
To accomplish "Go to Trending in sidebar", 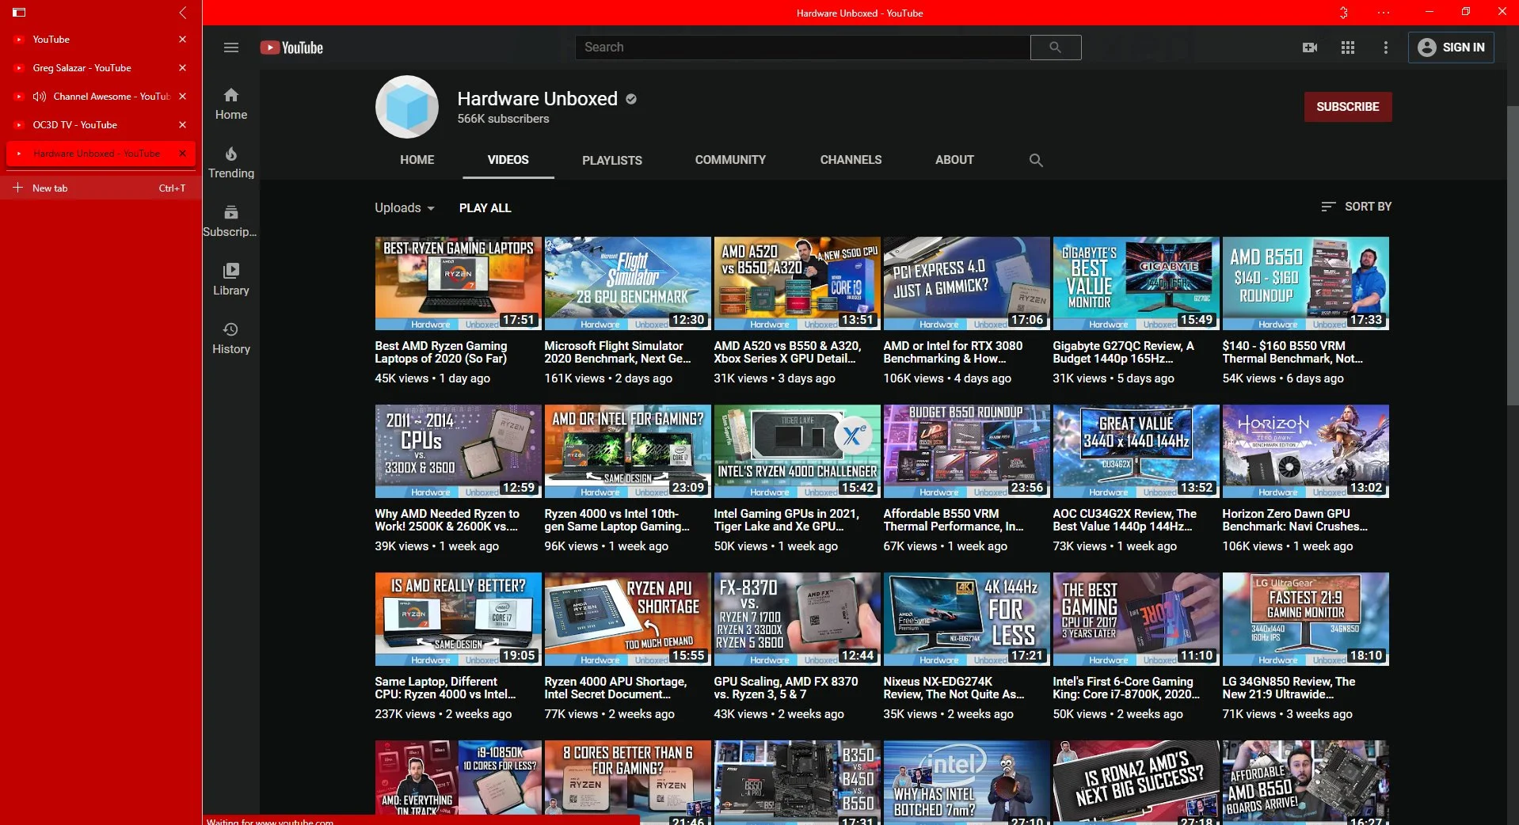I will point(230,162).
